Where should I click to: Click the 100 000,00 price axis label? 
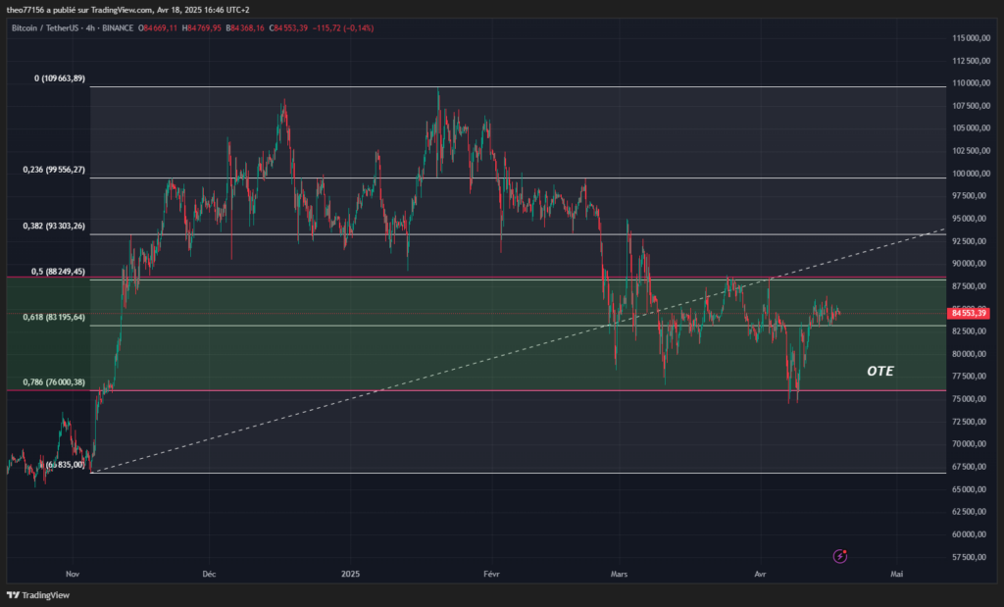coord(969,174)
